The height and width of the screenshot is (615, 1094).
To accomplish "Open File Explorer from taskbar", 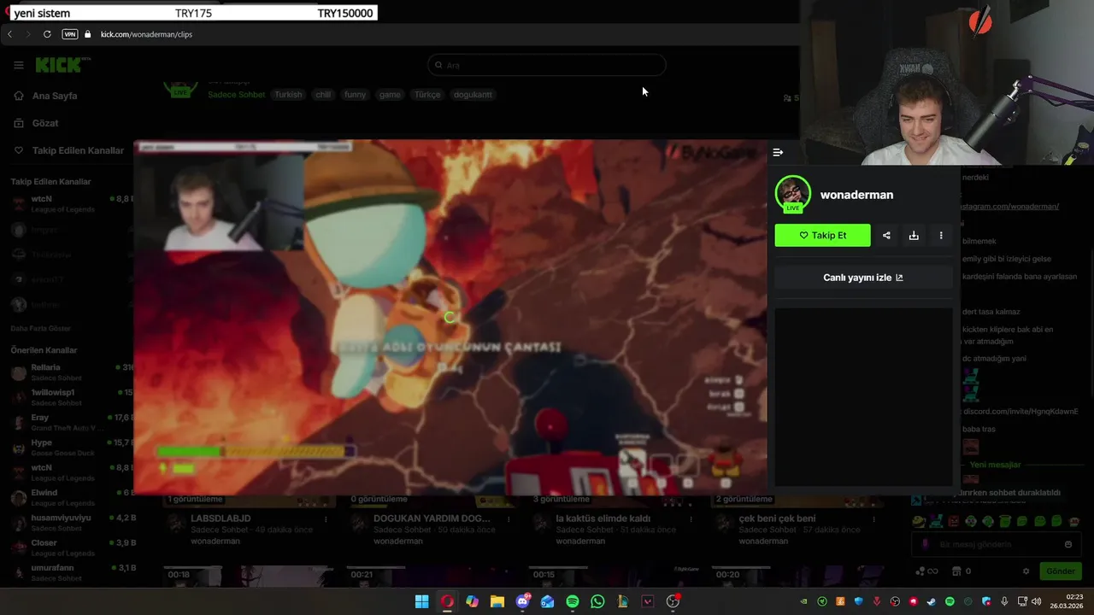I will coord(497,601).
